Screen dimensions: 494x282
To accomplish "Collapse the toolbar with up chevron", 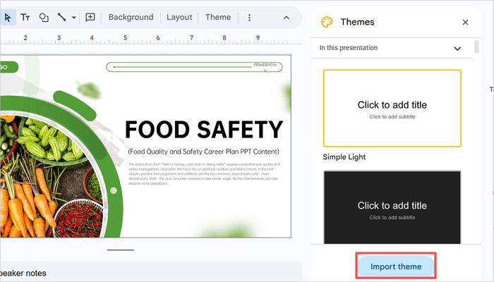I will [x=286, y=18].
